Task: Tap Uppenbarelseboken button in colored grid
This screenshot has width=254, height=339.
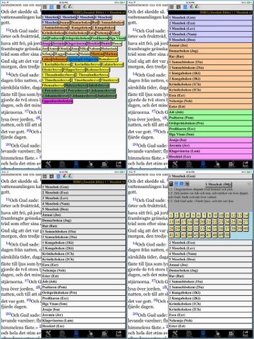Action: (x=57, y=101)
